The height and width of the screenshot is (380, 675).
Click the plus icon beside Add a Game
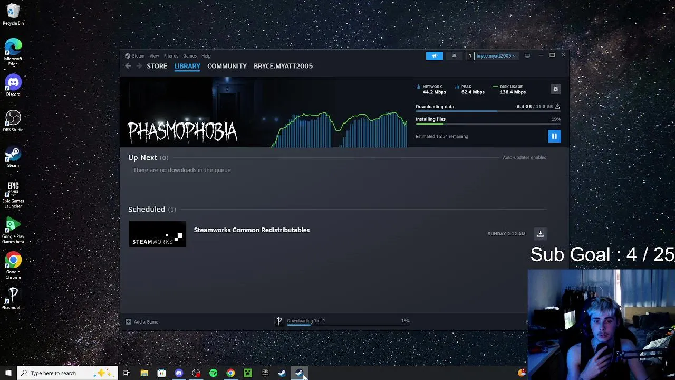128,322
